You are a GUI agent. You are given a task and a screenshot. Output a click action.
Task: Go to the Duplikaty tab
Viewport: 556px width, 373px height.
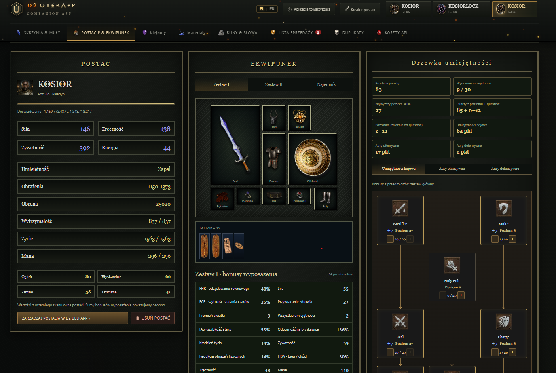[x=349, y=32]
